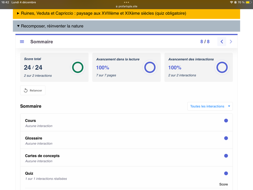253x190 pixels.
Task: Click the Avancement des interactions ring
Action: click(x=222, y=67)
